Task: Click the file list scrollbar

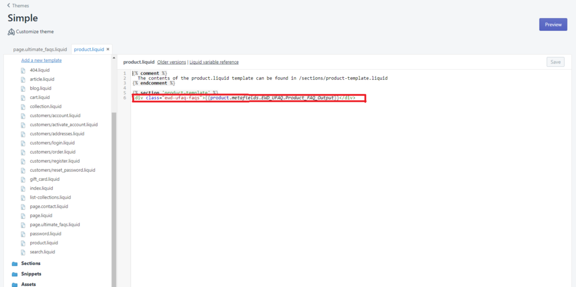Action: point(114,200)
